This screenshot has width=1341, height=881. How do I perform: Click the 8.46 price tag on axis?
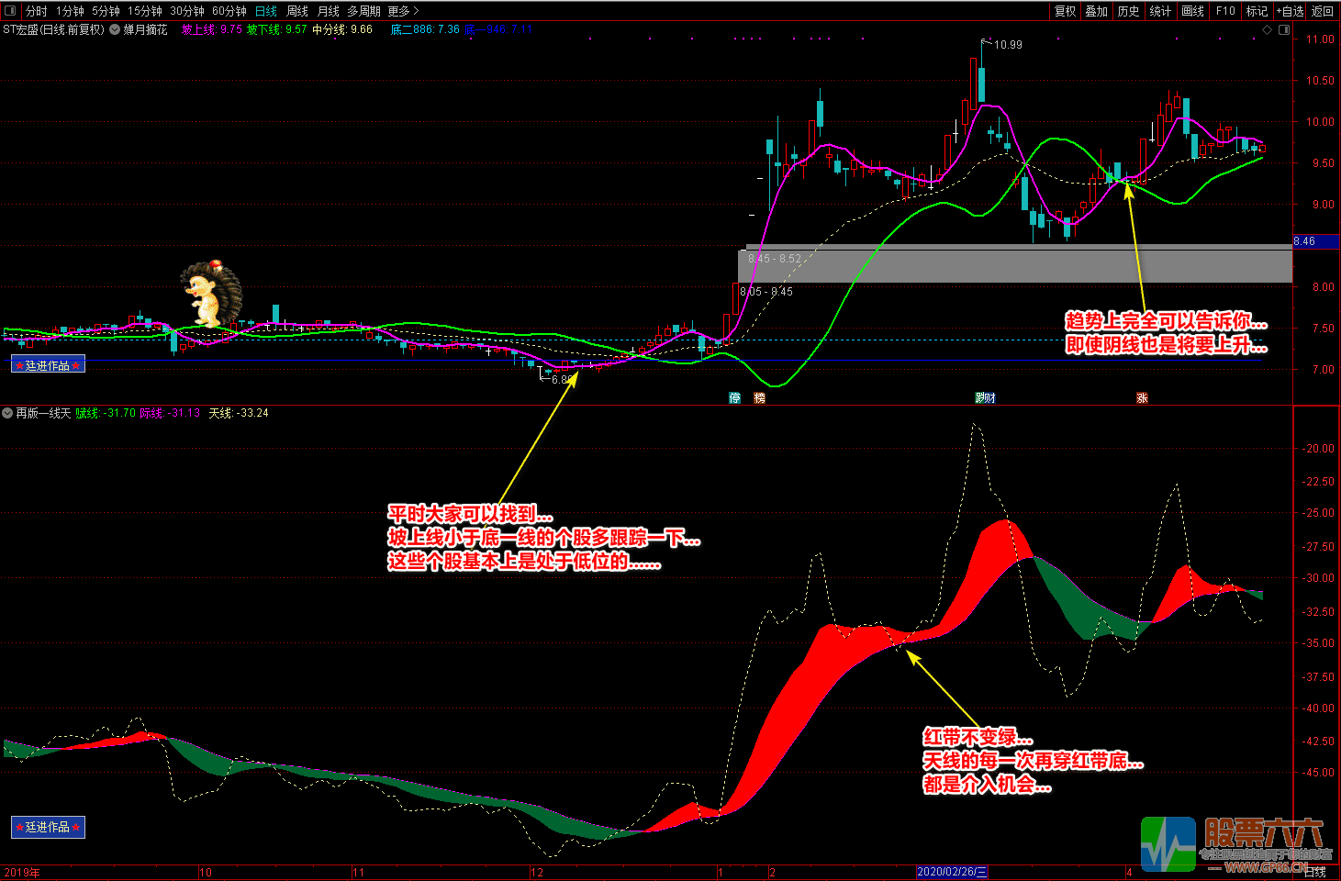(1305, 241)
